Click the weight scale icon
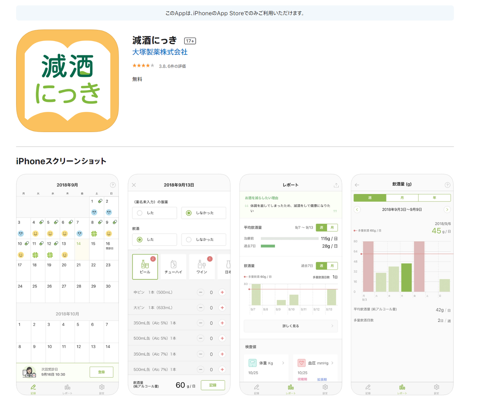 (253, 363)
